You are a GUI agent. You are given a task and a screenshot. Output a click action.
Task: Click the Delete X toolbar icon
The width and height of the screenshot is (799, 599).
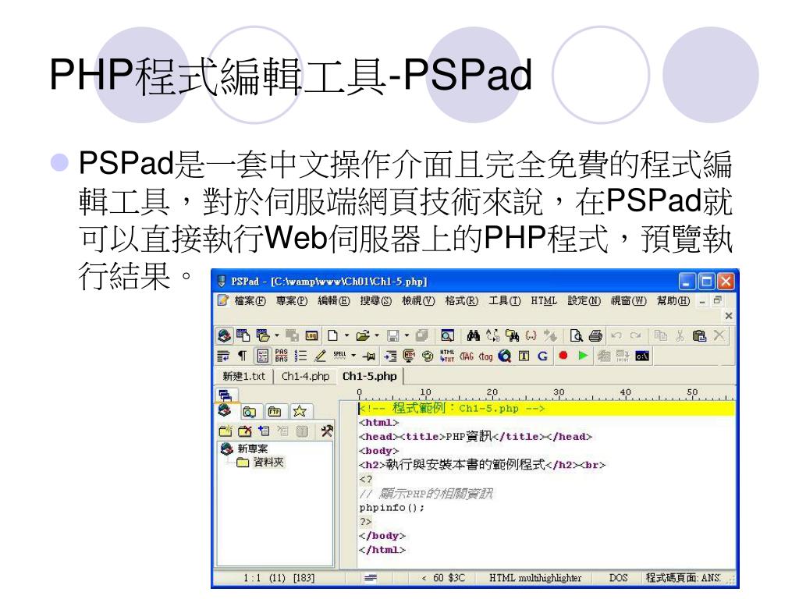coord(719,335)
